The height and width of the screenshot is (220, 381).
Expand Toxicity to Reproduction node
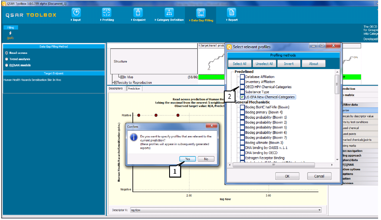click(x=115, y=83)
